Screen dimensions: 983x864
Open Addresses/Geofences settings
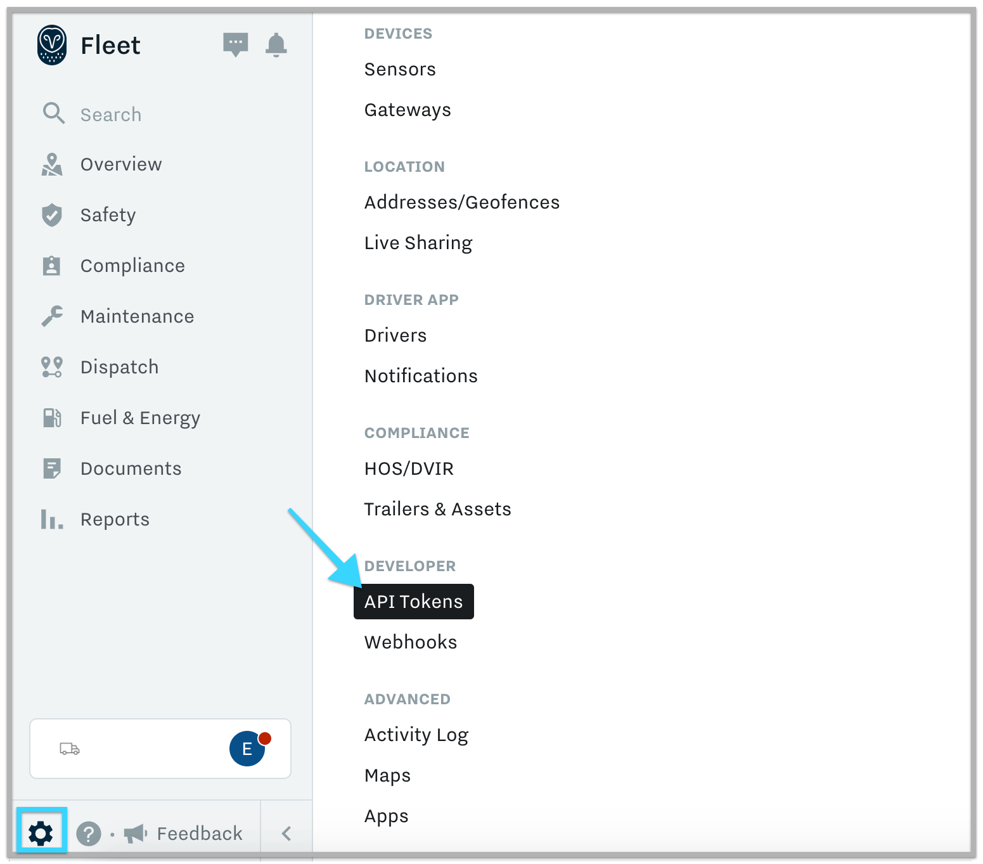[x=462, y=202]
